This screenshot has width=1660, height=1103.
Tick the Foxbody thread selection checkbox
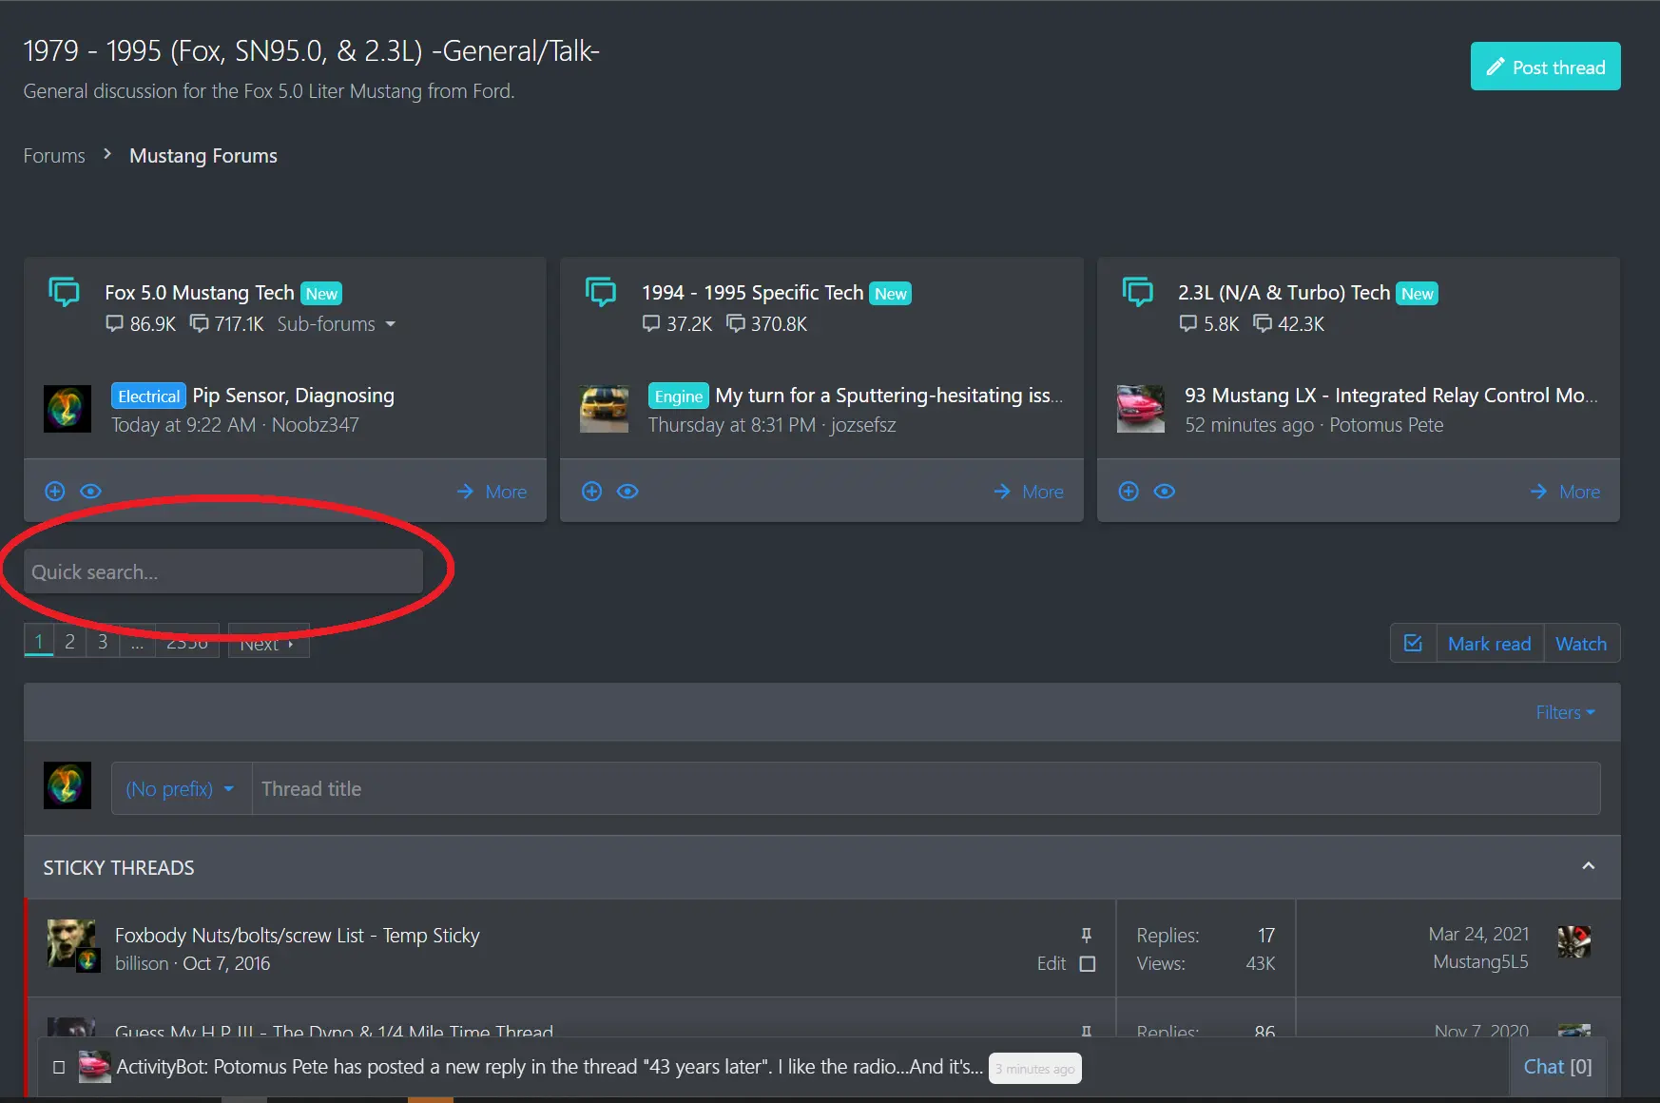tap(1088, 964)
